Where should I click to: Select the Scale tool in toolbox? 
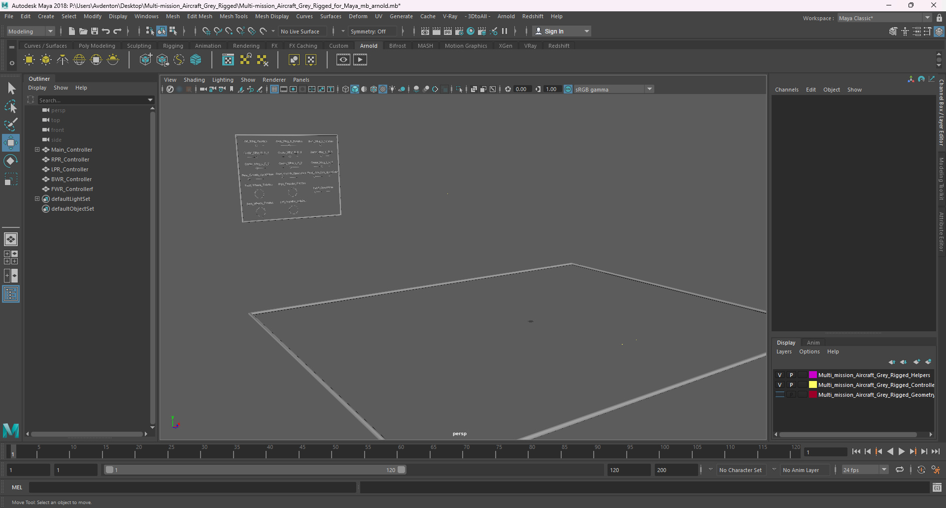11,179
